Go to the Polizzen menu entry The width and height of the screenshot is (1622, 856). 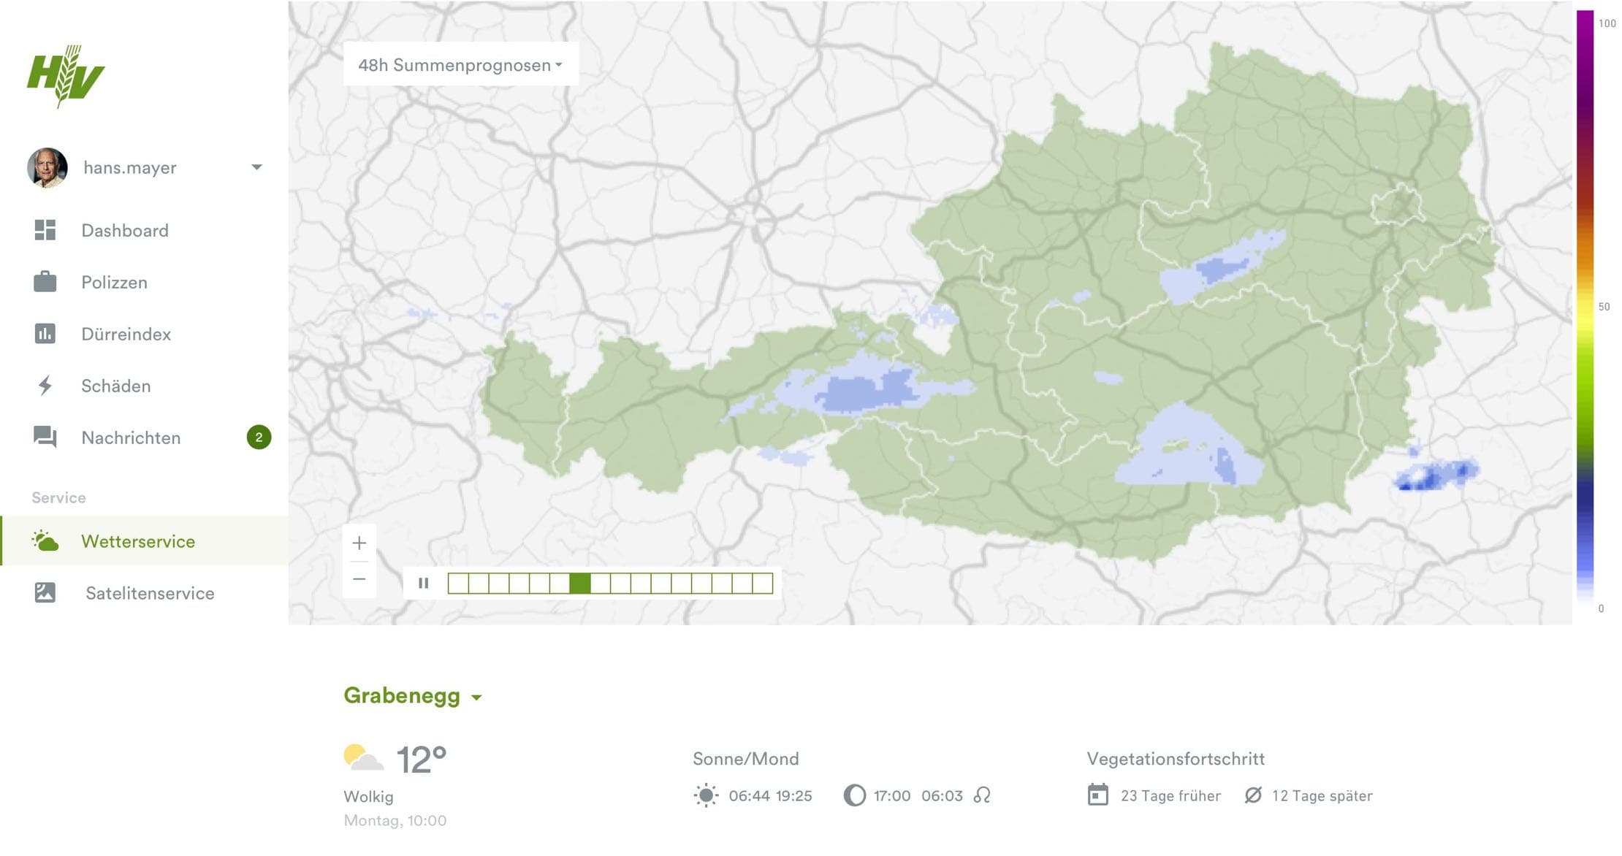115,283
